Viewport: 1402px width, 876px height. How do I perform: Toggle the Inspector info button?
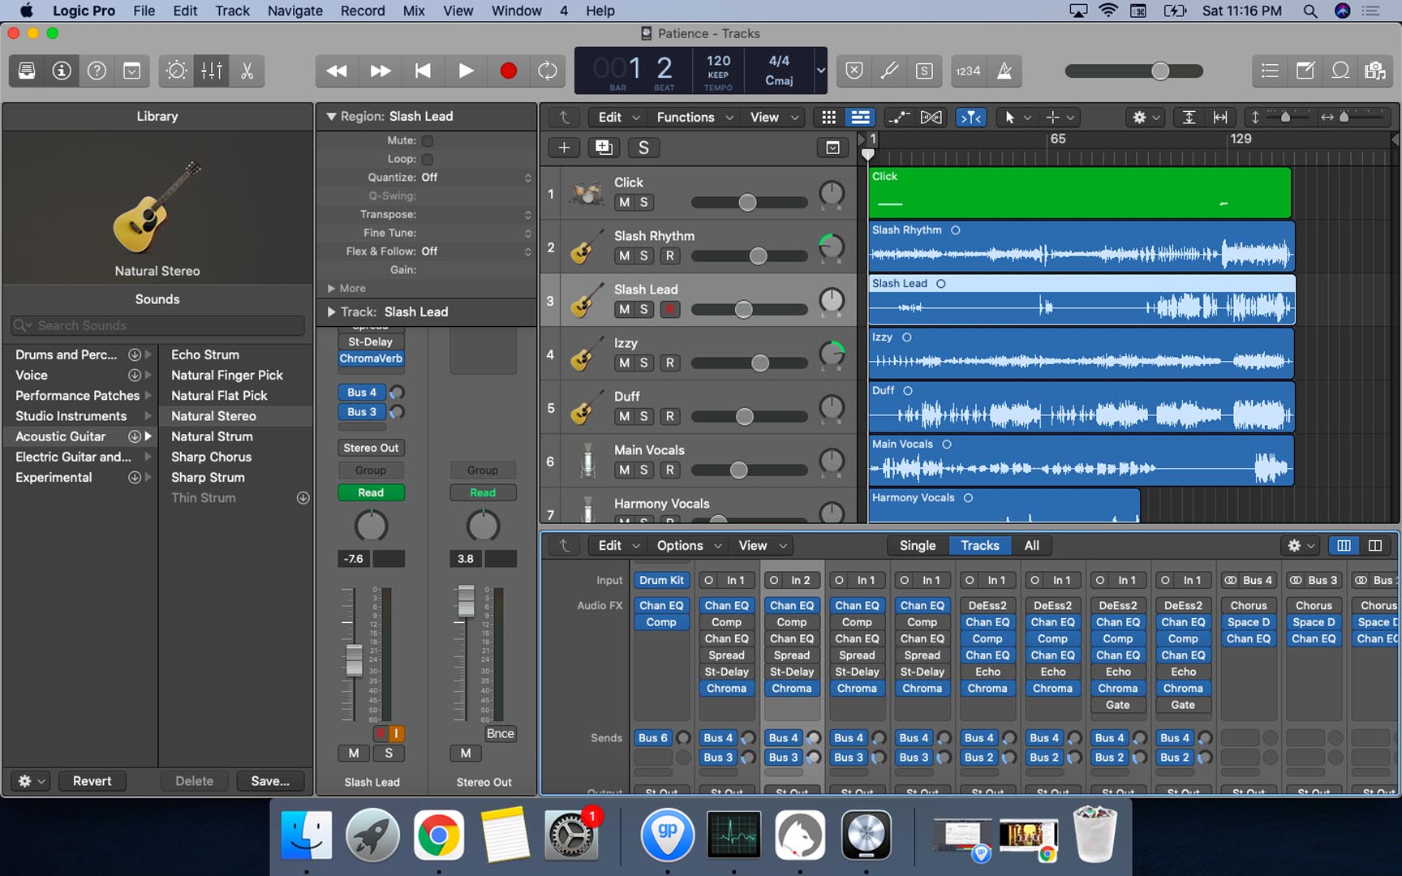[62, 71]
